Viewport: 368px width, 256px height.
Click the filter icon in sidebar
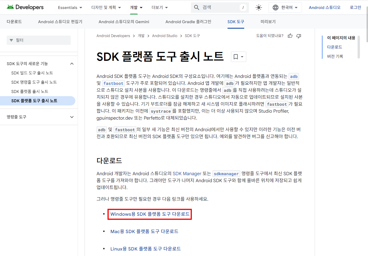(x=11, y=40)
